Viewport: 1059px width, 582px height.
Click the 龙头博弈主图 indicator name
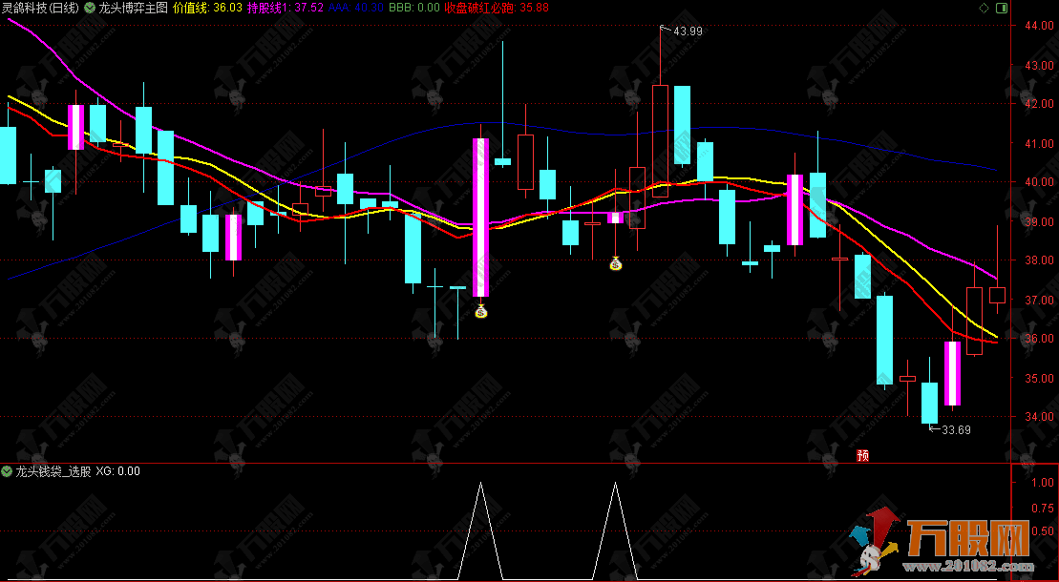point(133,7)
